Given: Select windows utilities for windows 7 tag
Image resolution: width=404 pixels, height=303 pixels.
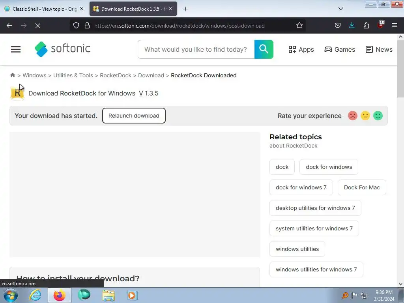Looking at the screenshot, I should (x=316, y=269).
